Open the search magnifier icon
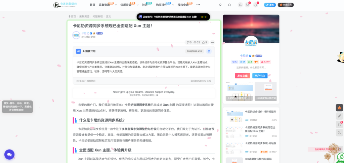Screen dimensions: 344x163 tap(229, 5)
